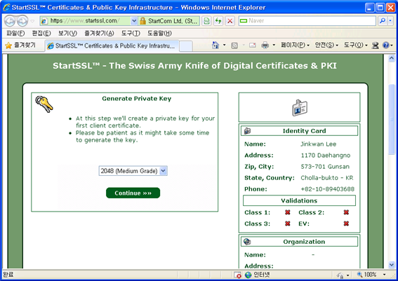Click the address value 1170 Daehangno
Viewport: 398px width, 281px height.
coord(326,156)
